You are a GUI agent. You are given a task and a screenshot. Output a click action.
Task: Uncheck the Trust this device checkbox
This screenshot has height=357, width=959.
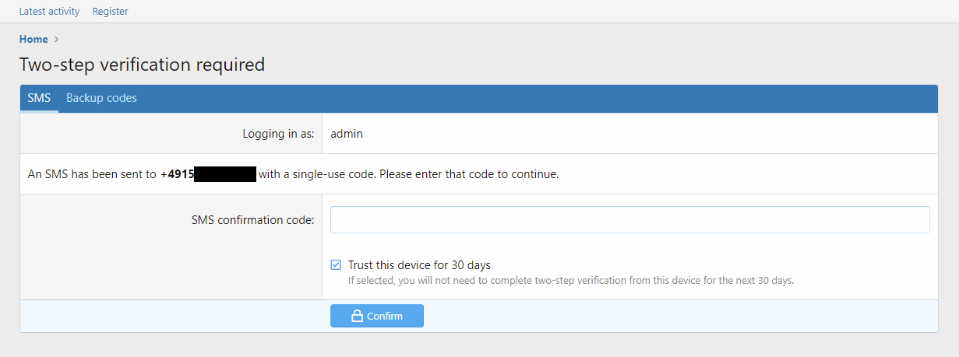[x=336, y=264]
